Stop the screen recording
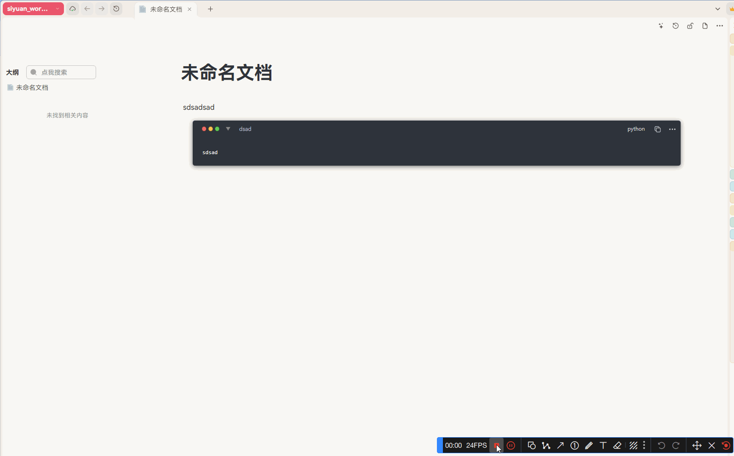This screenshot has height=456, width=734. (x=497, y=445)
